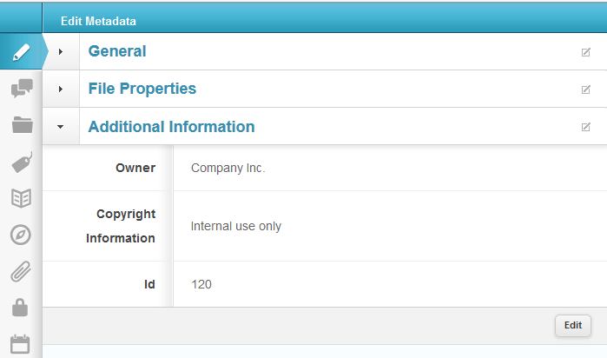Click the Owner value Company Inc.
This screenshot has width=607, height=358.
point(228,168)
